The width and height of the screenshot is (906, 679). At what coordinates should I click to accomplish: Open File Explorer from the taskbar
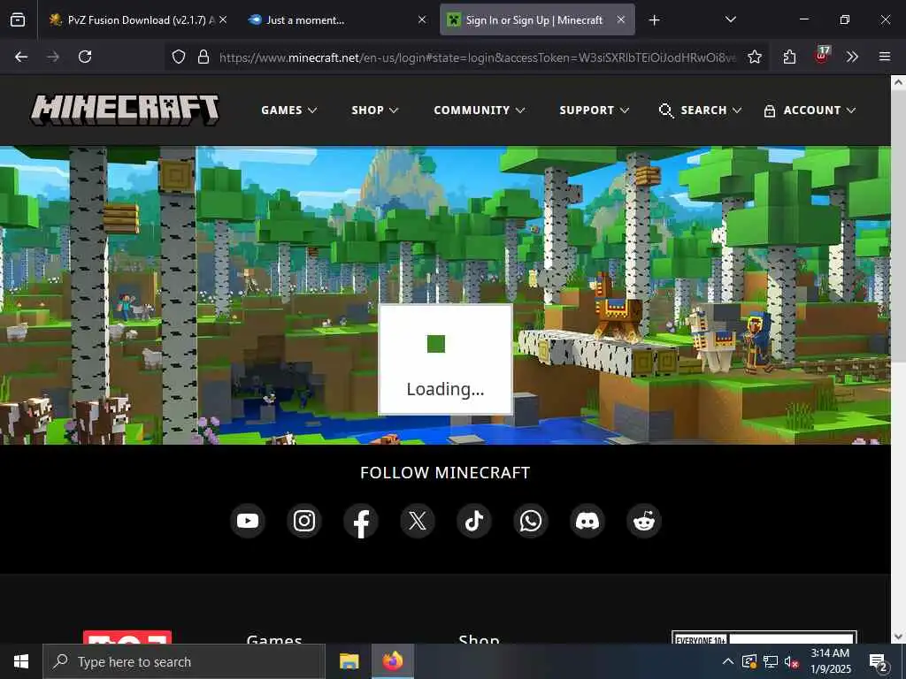pos(349,661)
